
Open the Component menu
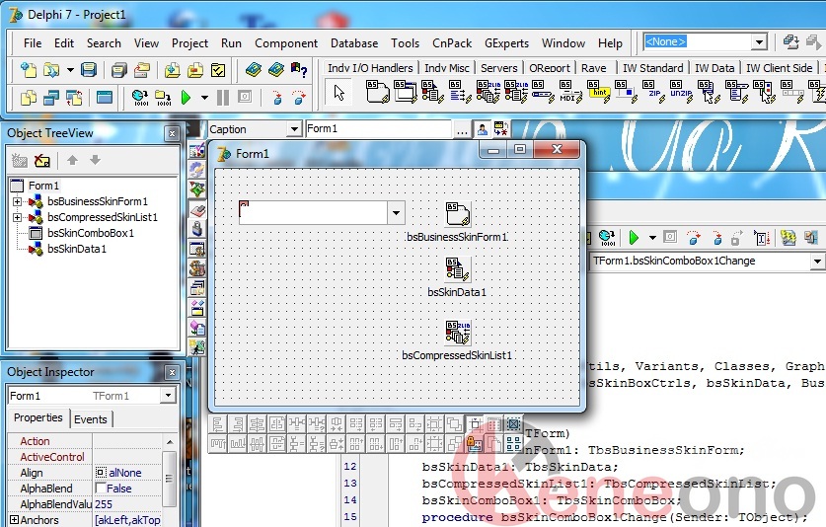coord(286,43)
